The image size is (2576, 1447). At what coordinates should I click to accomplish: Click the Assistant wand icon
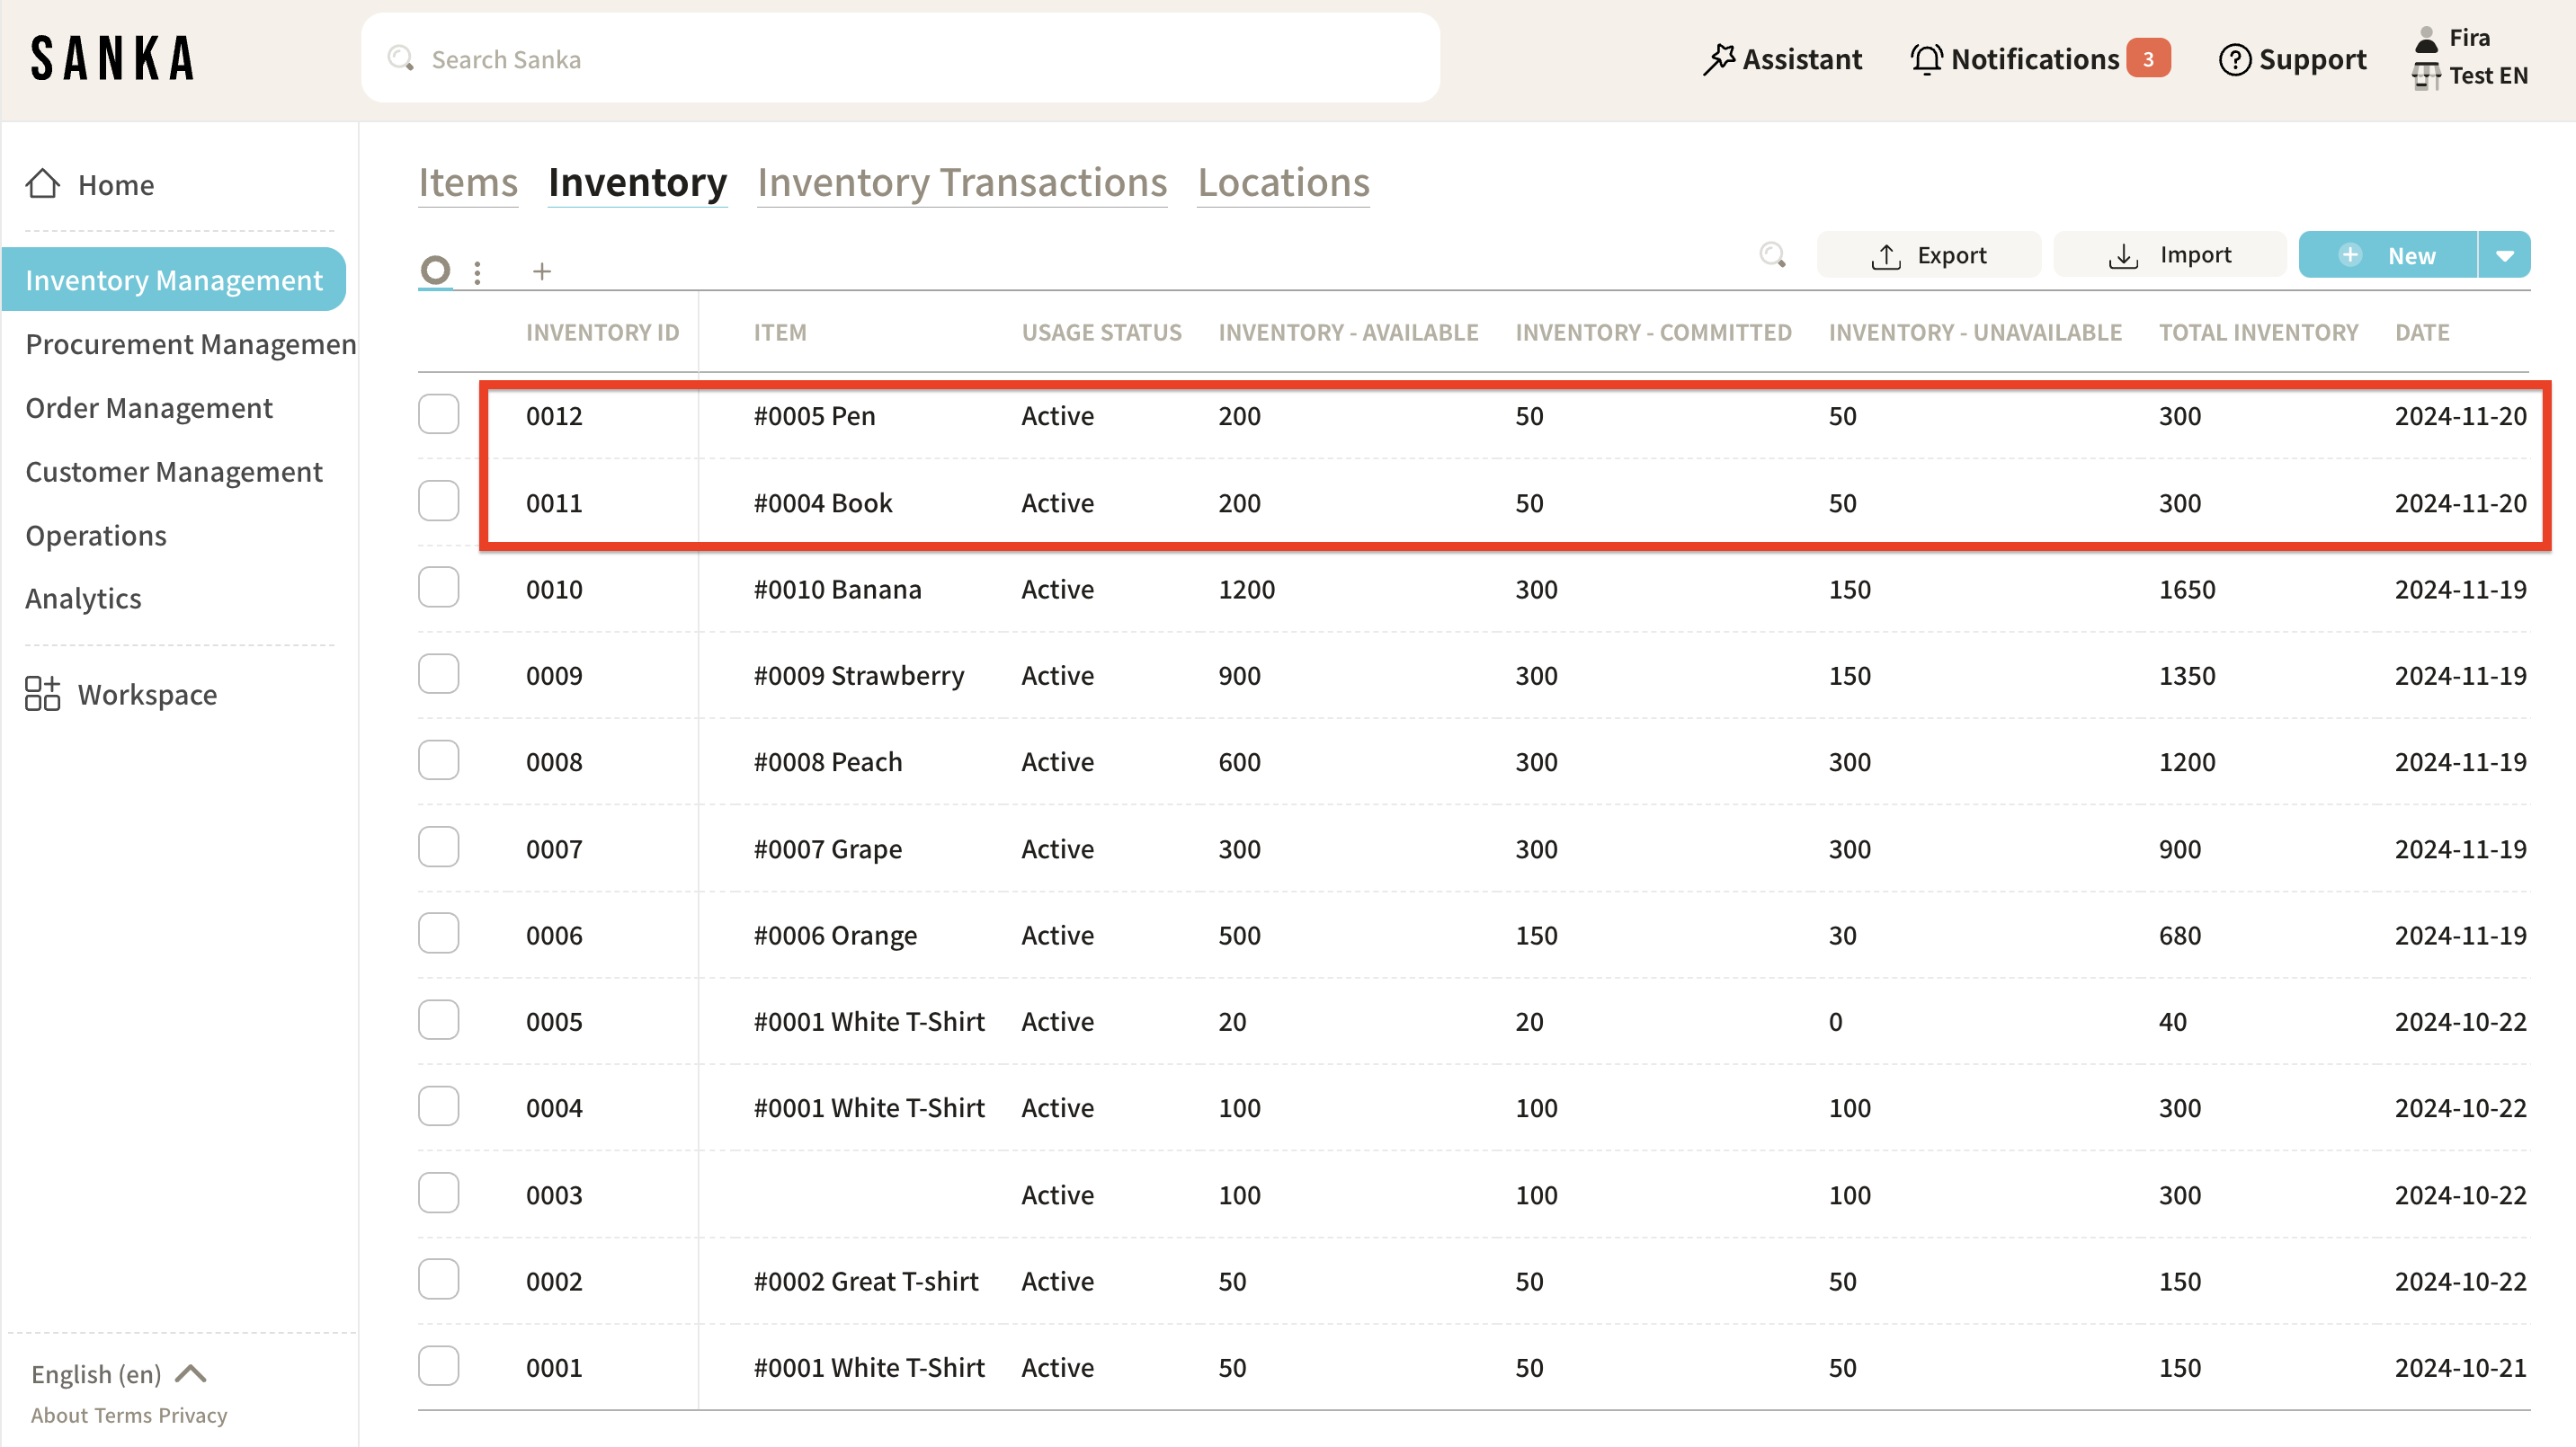coord(1719,59)
